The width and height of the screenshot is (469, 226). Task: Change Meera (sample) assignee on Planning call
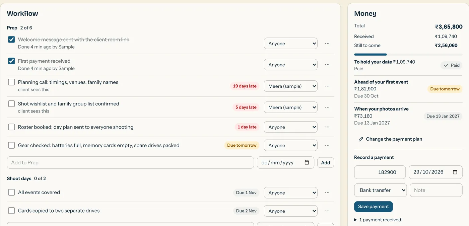290,86
